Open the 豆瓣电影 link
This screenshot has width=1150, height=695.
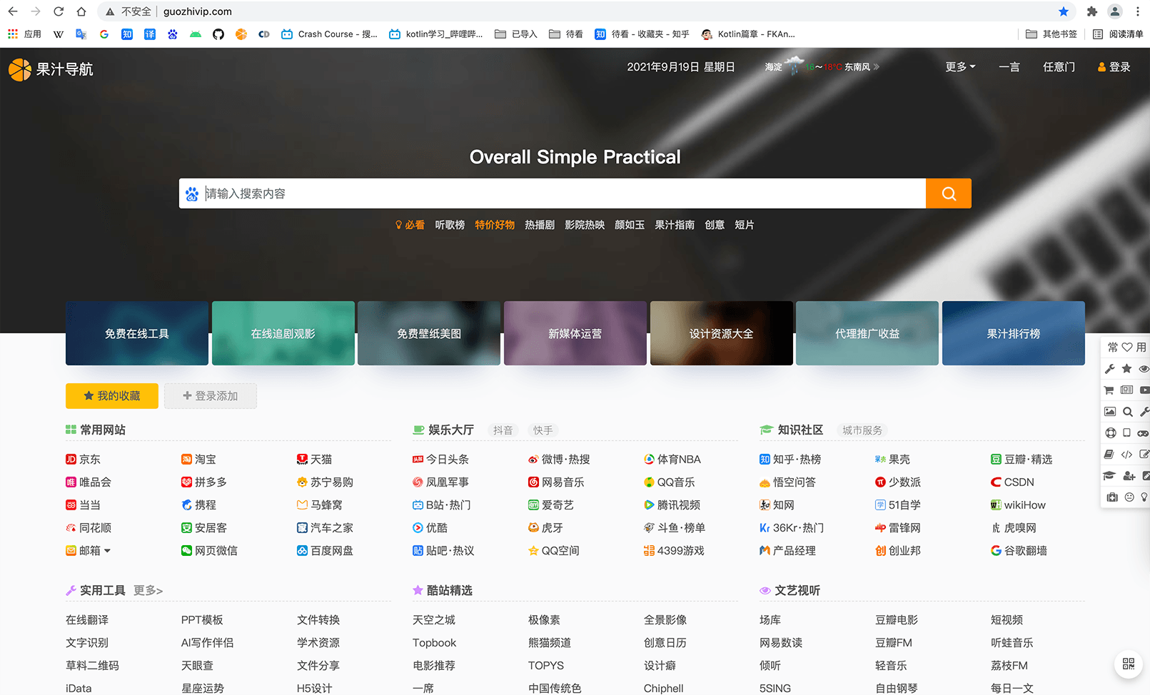pyautogui.click(x=897, y=620)
